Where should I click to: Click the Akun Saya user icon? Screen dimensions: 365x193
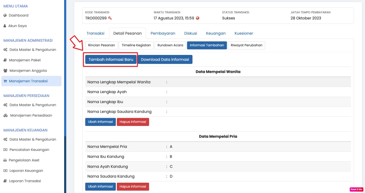[x=5, y=26]
